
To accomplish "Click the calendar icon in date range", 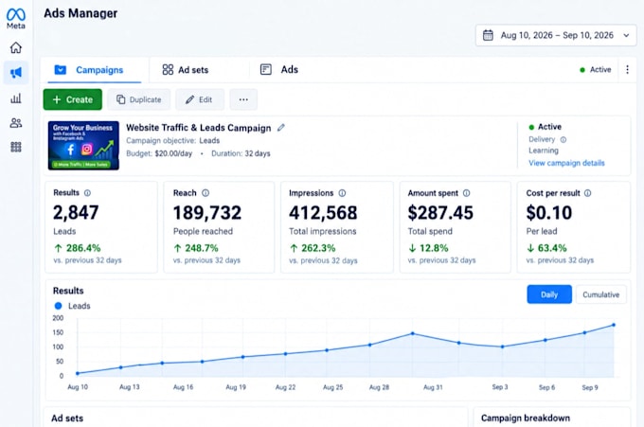I will (488, 35).
